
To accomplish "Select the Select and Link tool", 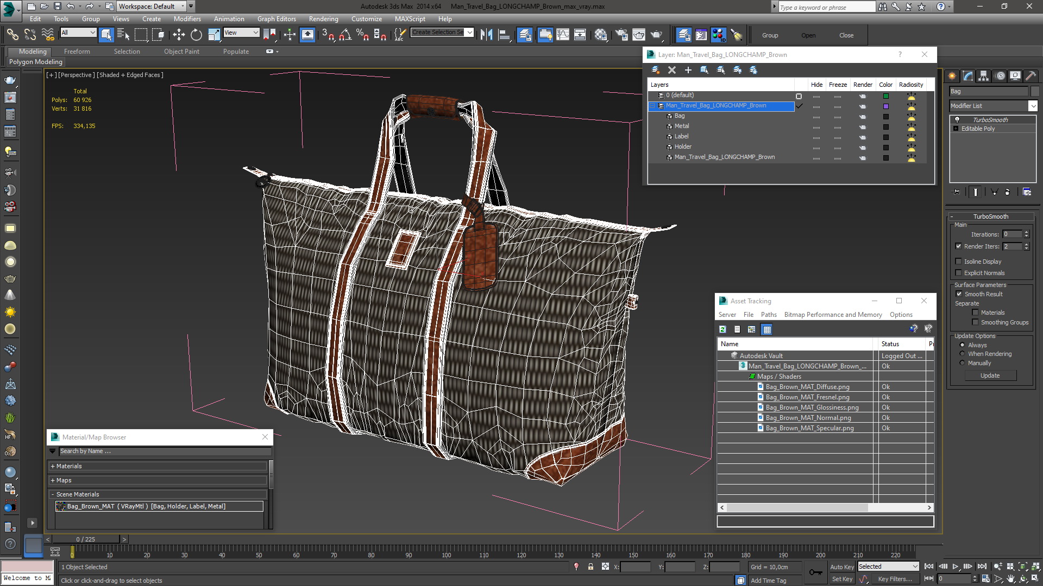I will coord(12,35).
